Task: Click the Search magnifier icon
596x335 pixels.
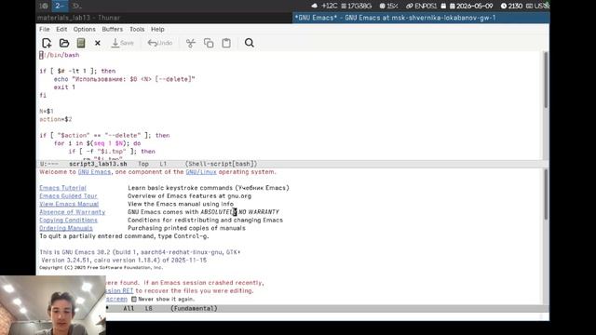Action: 250,43
